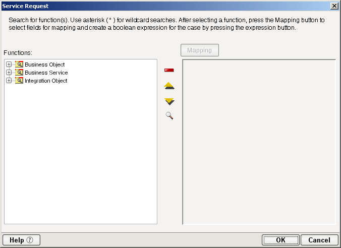Click the Mapping button

click(x=200, y=50)
